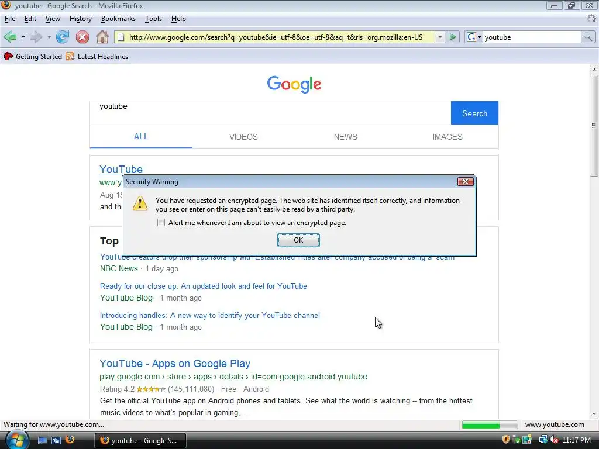The width and height of the screenshot is (599, 449).
Task: Select the ALL results tab
Action: [x=141, y=137]
